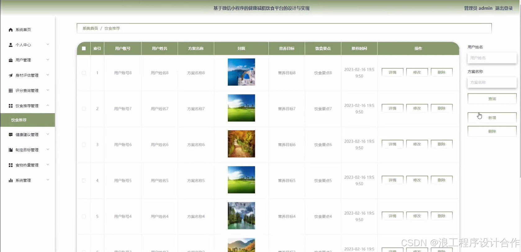Expand the 评分查询管理 chevron
Image resolution: width=521 pixels, height=252 pixels.
[48, 90]
